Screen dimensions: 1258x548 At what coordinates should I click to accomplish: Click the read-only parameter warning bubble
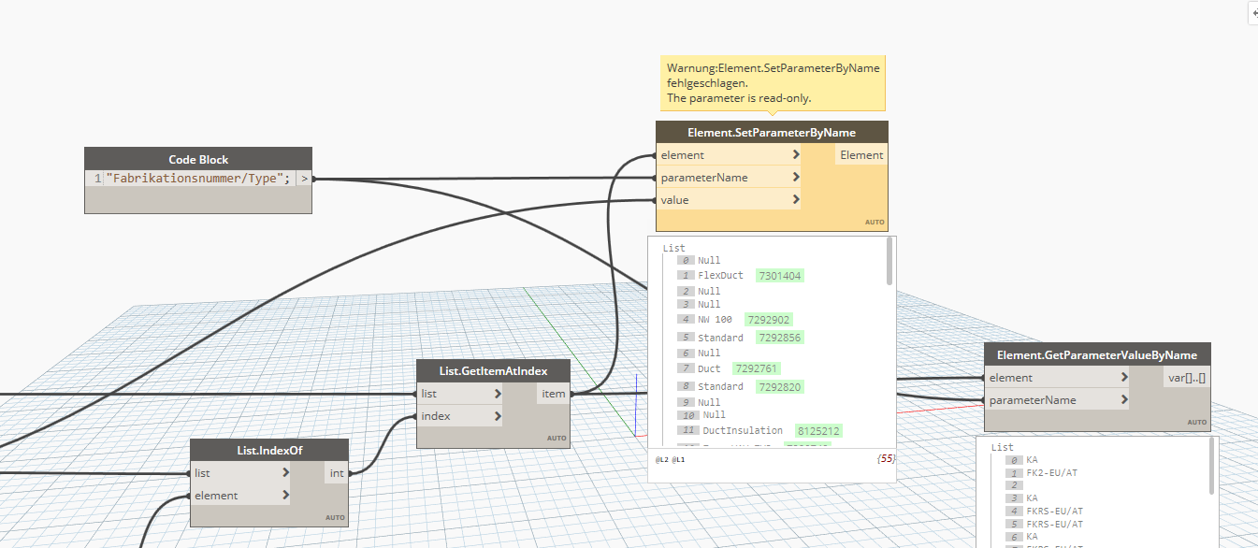[772, 83]
